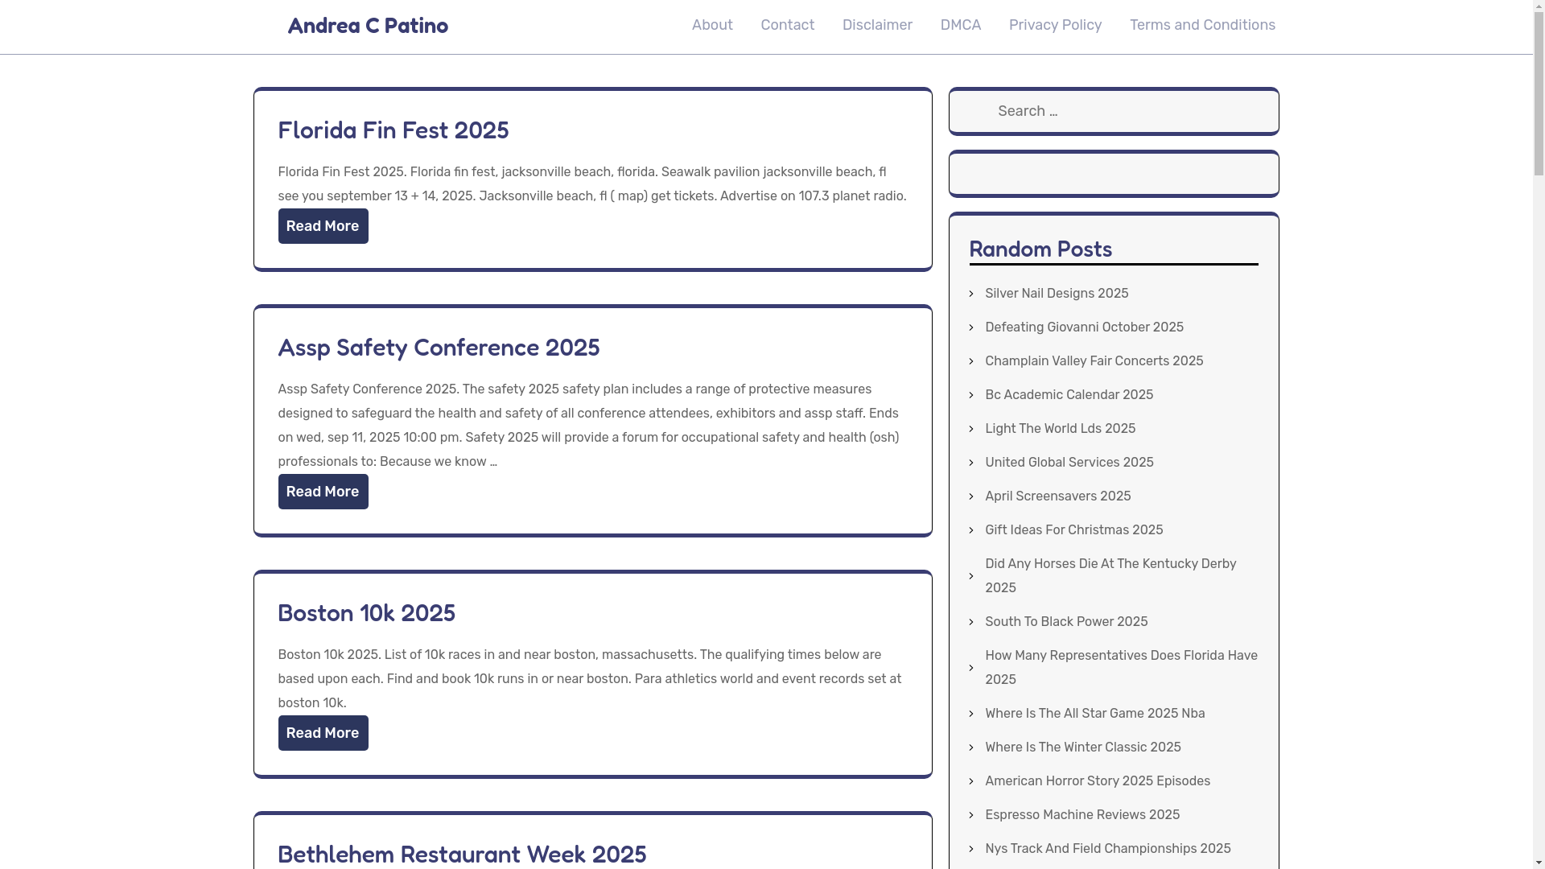Open Light The World Lds 2025 link
1545x869 pixels.
coord(1060,429)
